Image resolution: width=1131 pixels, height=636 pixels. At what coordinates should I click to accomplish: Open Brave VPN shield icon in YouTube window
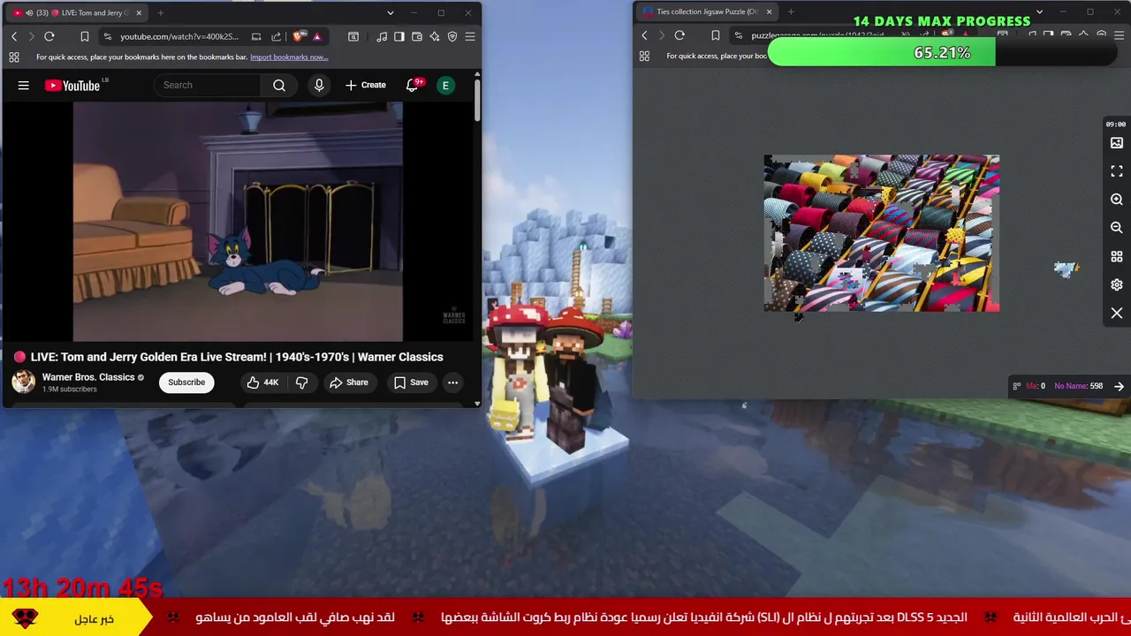pos(452,36)
